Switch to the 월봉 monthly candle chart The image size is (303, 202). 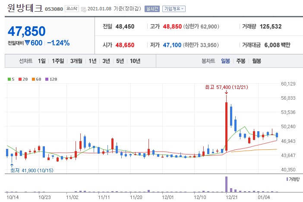point(257,61)
